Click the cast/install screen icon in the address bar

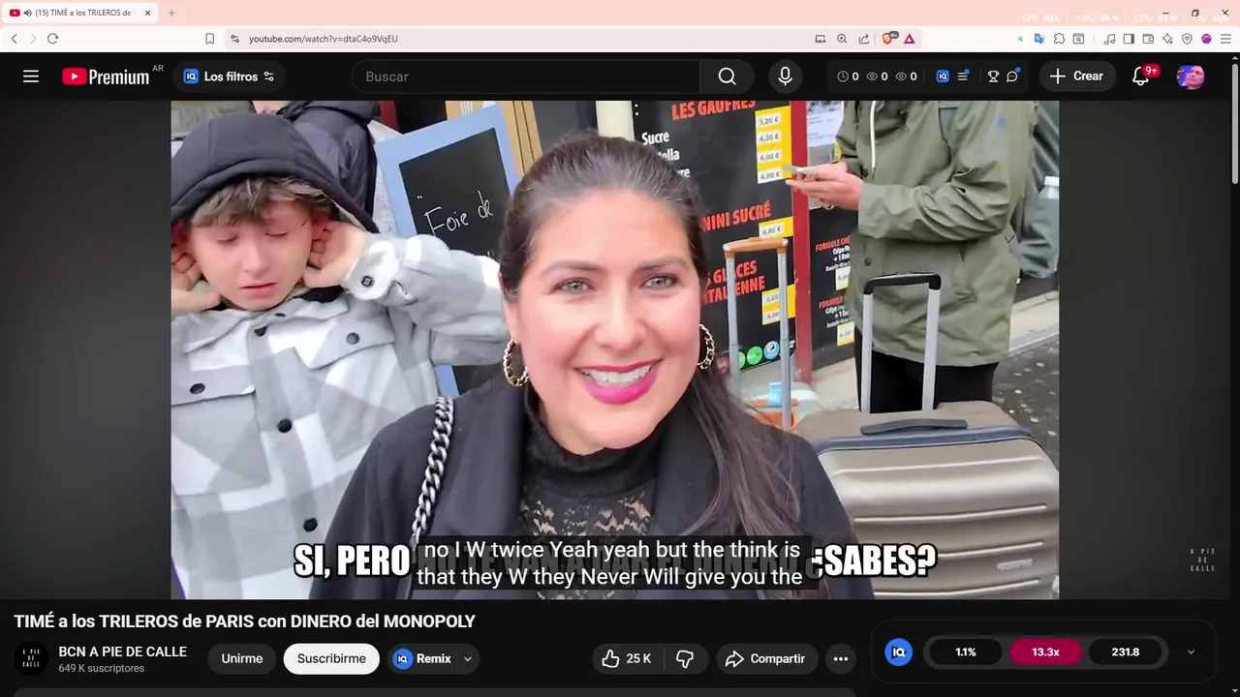pyautogui.click(x=821, y=39)
